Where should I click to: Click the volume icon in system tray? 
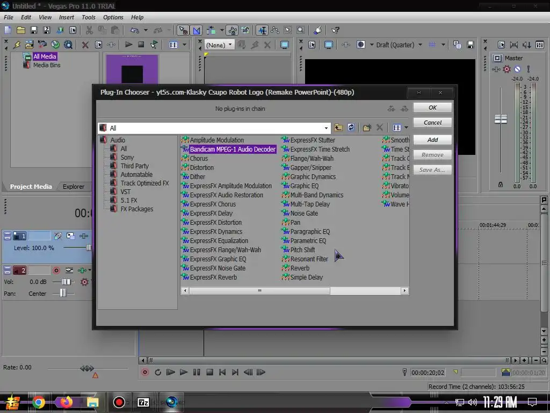click(473, 402)
